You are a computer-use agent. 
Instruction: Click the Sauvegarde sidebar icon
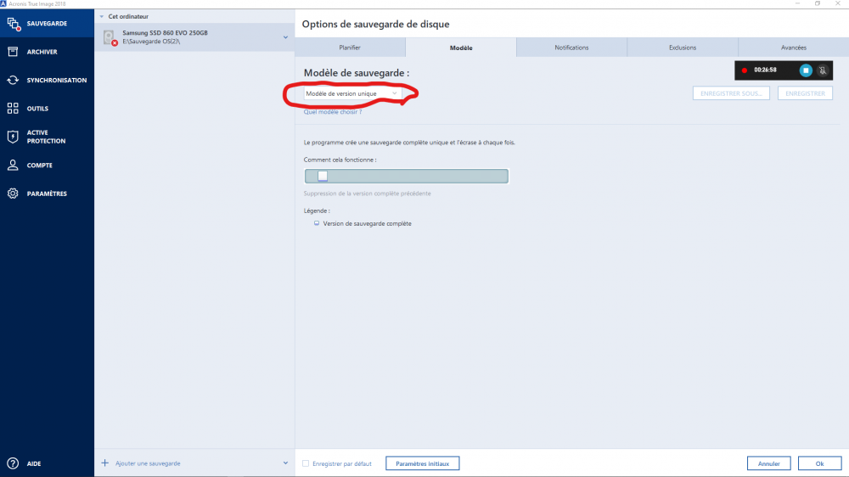(x=13, y=24)
